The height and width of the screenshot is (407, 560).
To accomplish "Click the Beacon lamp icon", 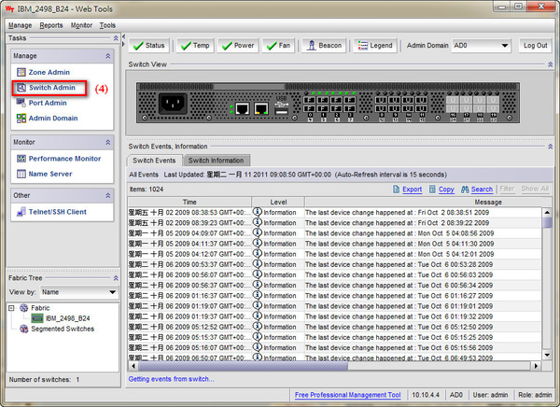I will point(312,46).
